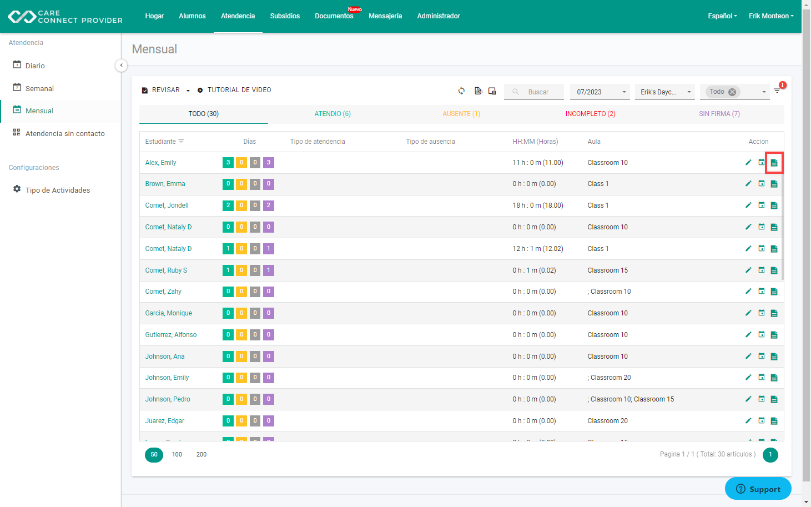Click the purple badge 3 for Alex, Emily
Screen dimensions: 811x507
(x=269, y=163)
